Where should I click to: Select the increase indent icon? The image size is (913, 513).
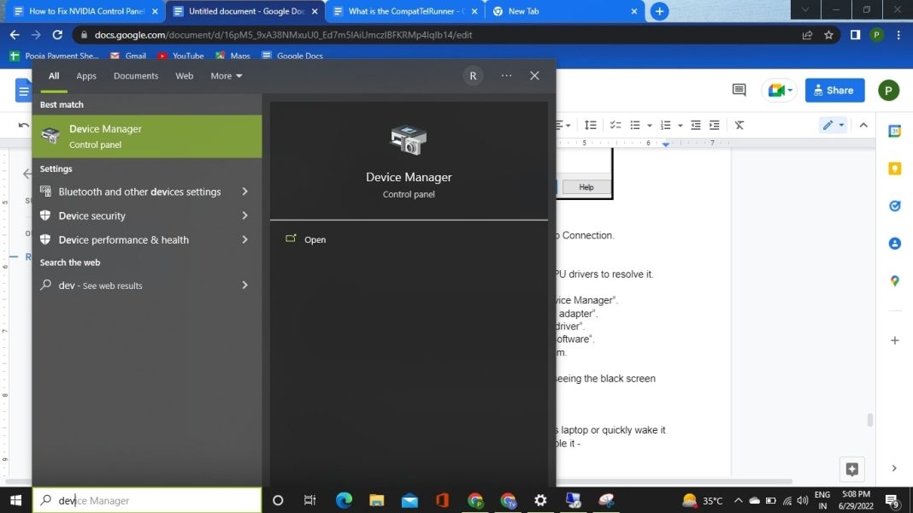[715, 125]
